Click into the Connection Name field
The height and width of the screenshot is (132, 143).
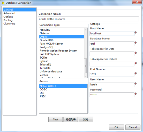(88, 19)
